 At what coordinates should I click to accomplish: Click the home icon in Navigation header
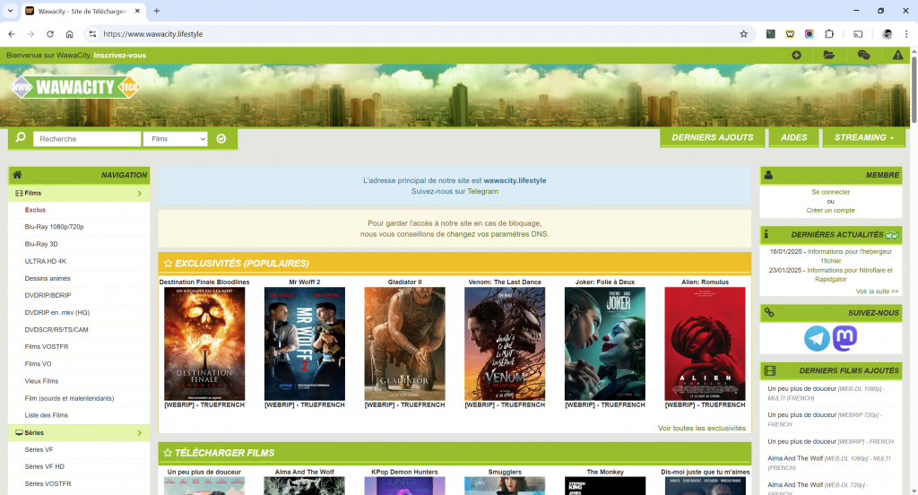[x=18, y=175]
